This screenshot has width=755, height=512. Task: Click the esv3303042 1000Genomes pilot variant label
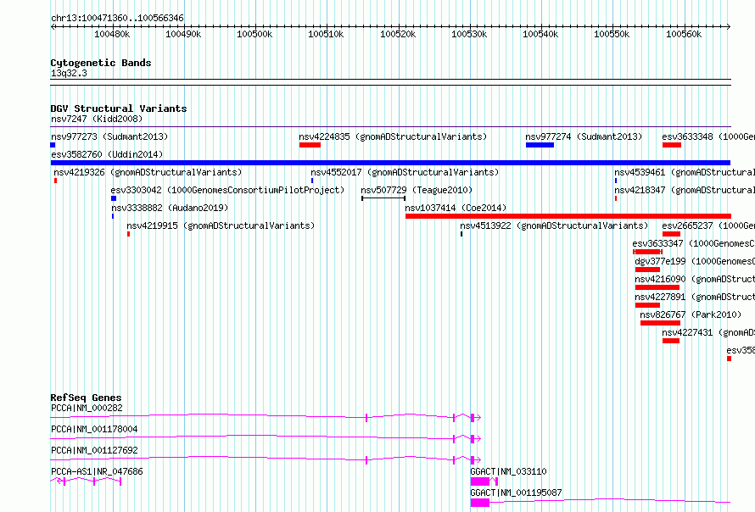tap(227, 190)
